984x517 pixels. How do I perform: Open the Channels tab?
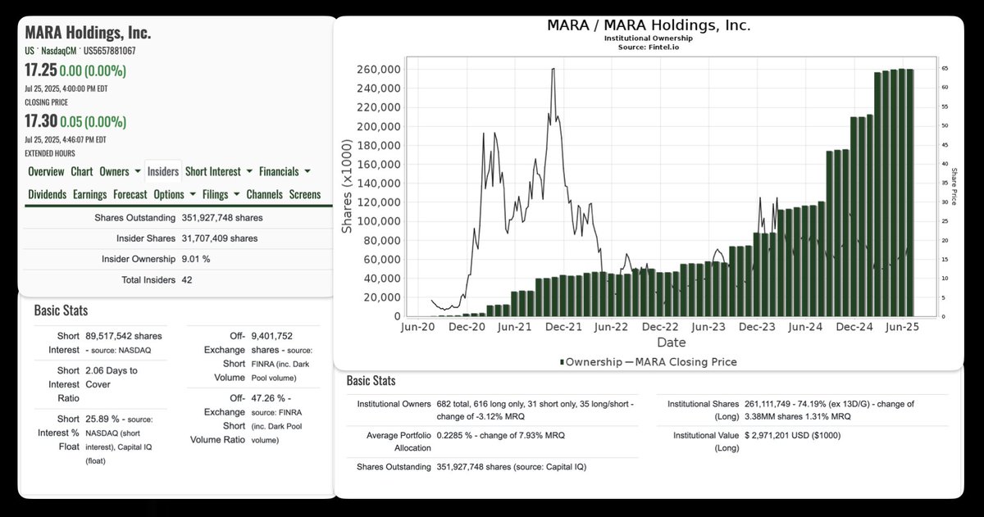(264, 194)
